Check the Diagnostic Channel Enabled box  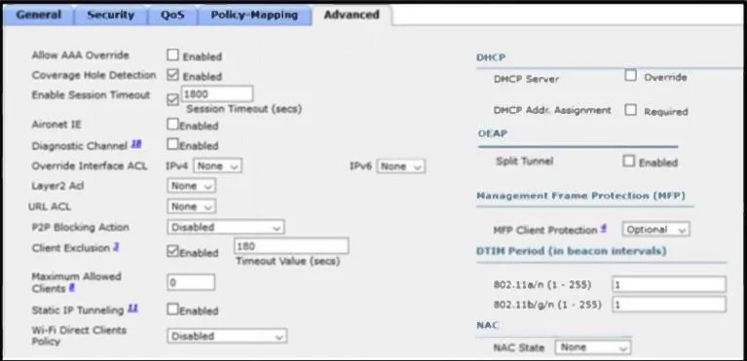point(172,144)
